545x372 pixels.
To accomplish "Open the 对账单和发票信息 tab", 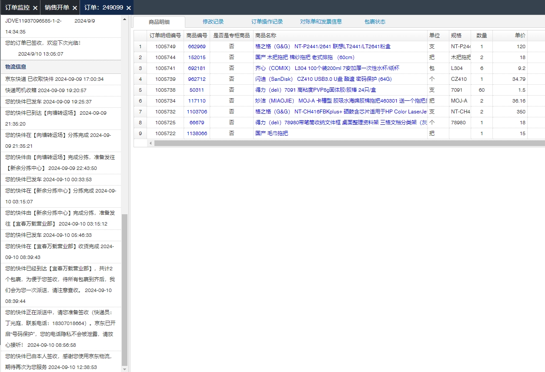I will tap(321, 22).
